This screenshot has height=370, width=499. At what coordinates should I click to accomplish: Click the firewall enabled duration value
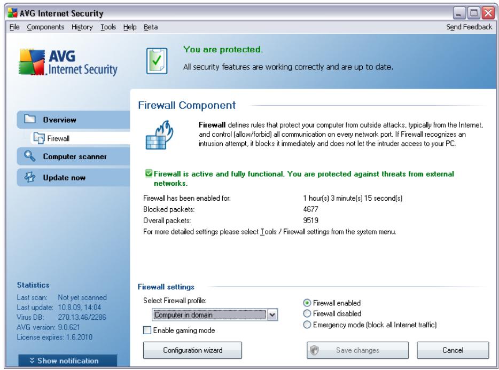[x=353, y=198]
